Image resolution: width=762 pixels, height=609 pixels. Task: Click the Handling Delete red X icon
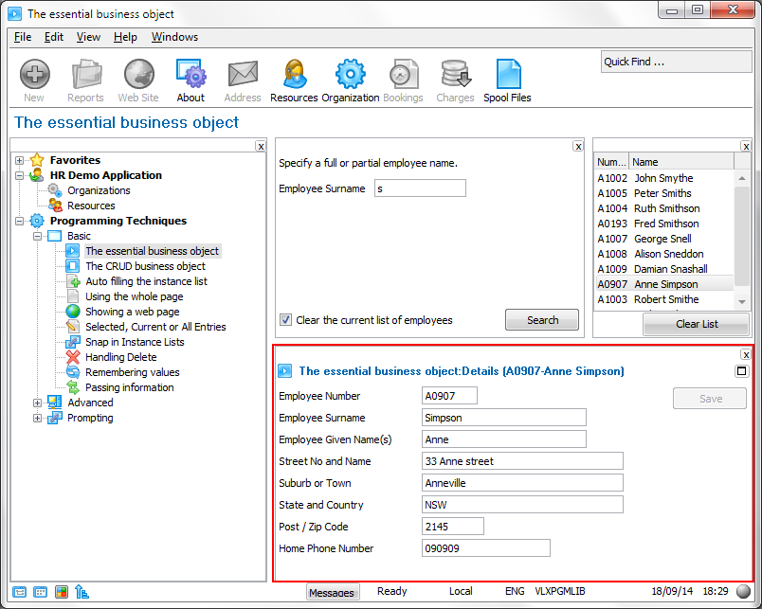(73, 357)
